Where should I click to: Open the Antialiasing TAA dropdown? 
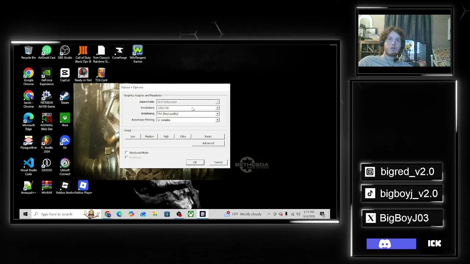tap(188, 114)
